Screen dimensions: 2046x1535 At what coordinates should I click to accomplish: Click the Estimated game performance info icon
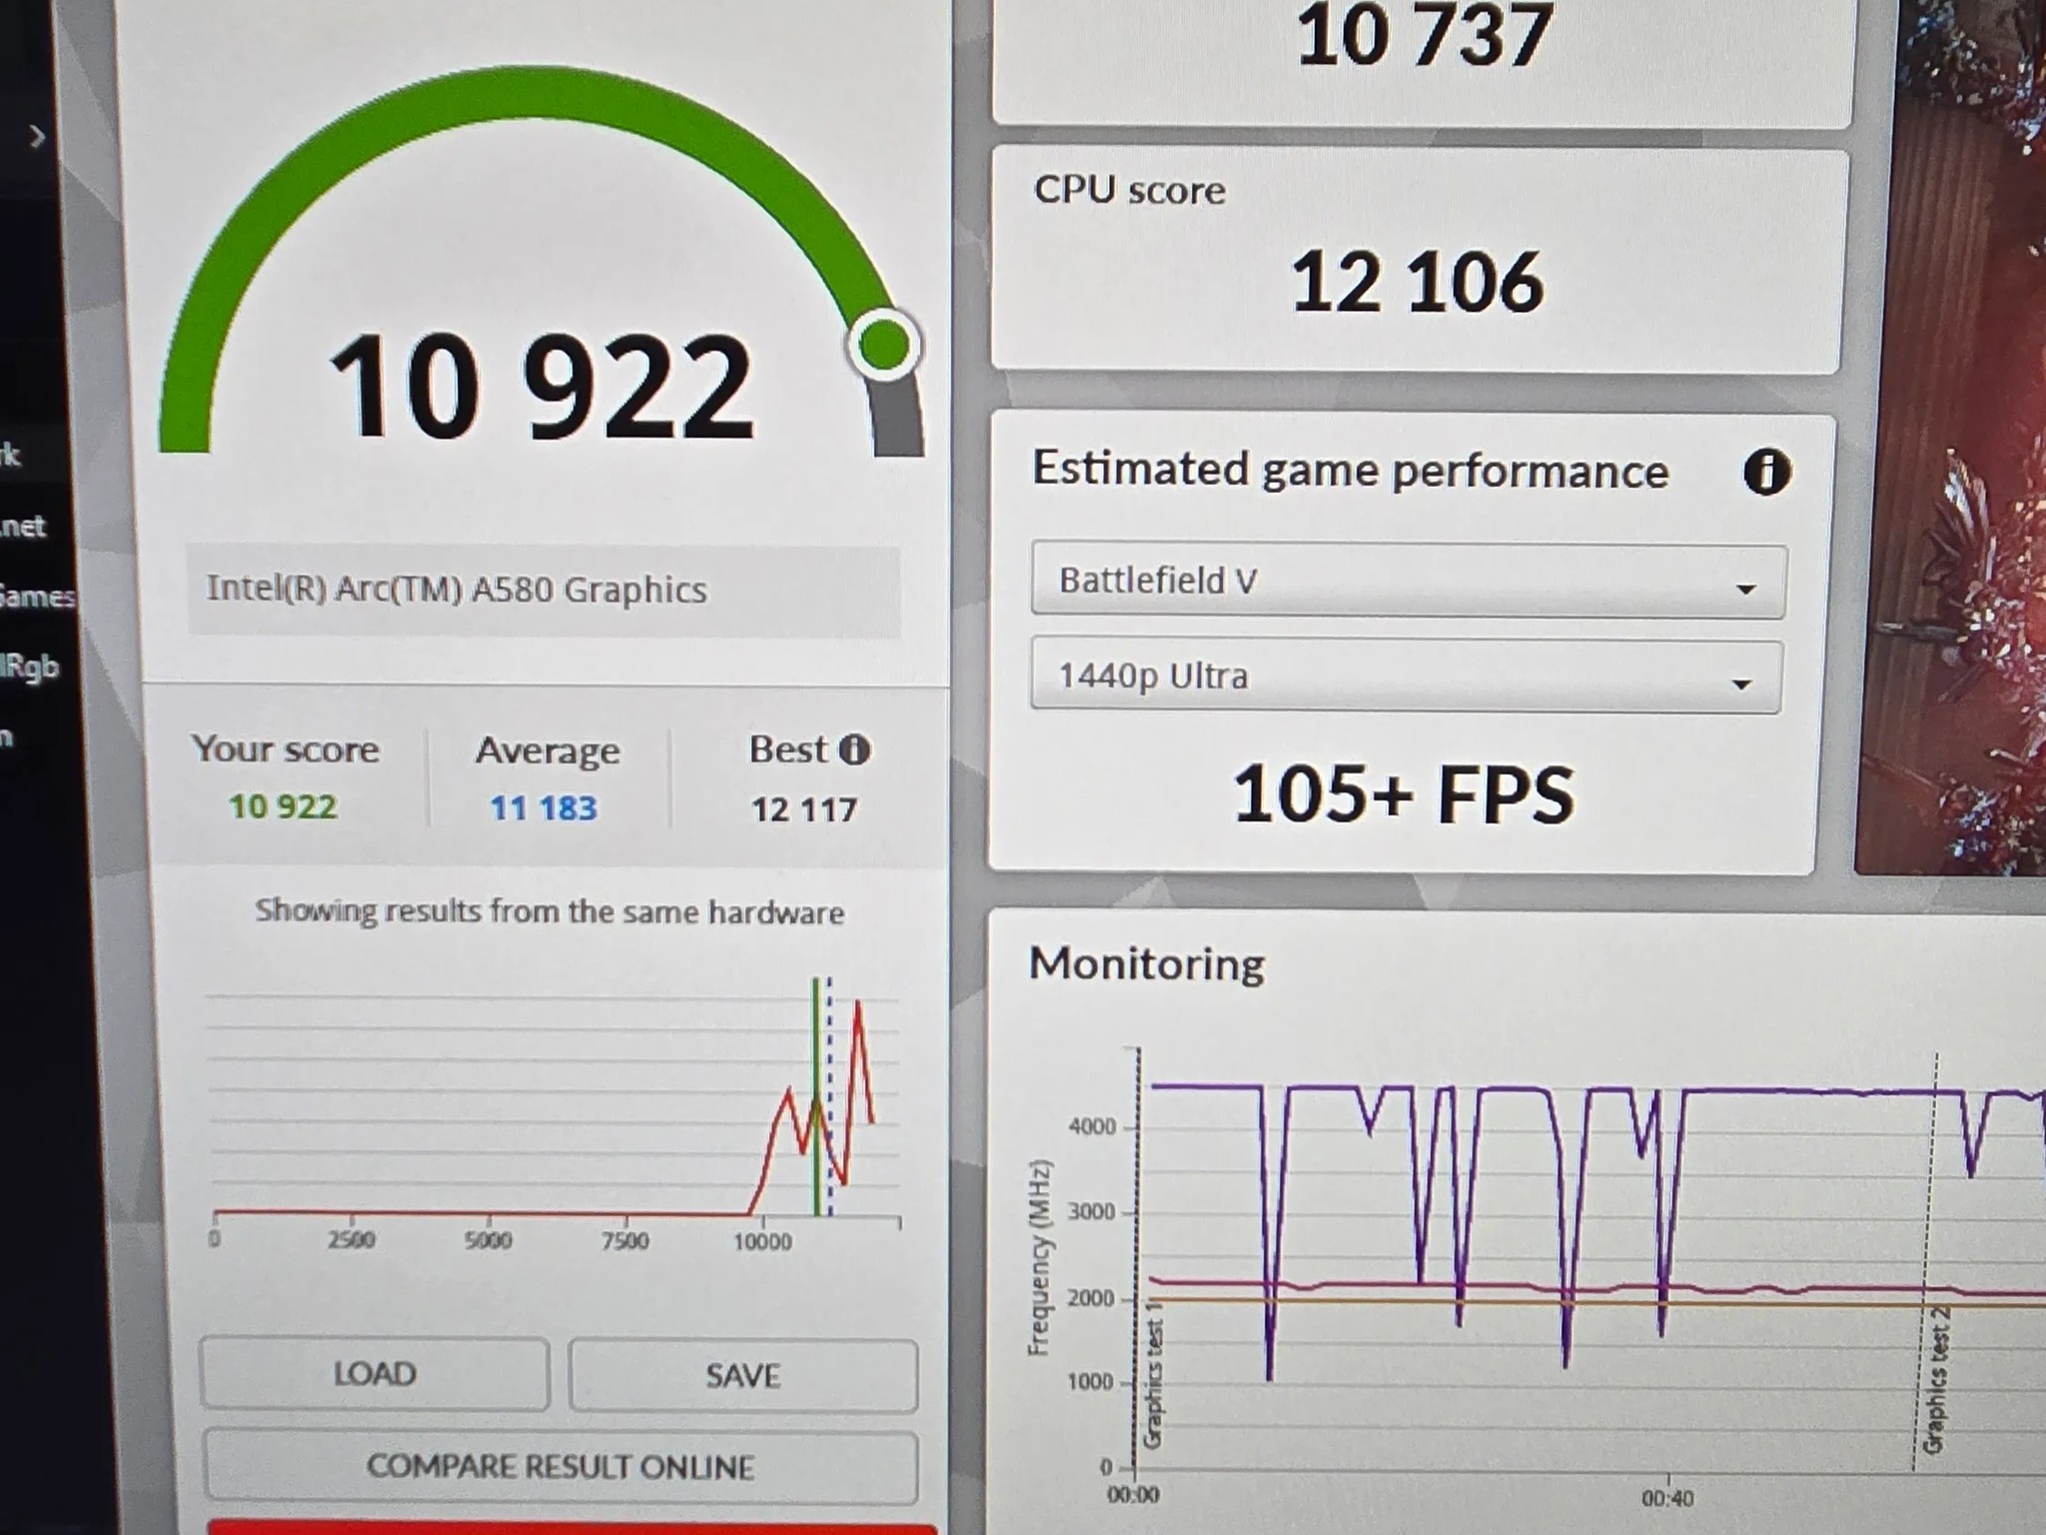click(1766, 472)
